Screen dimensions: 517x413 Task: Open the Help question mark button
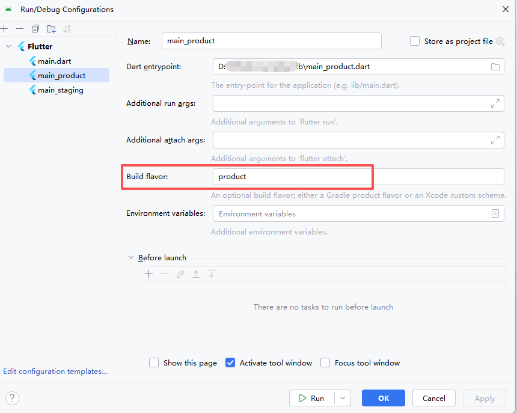click(12, 398)
